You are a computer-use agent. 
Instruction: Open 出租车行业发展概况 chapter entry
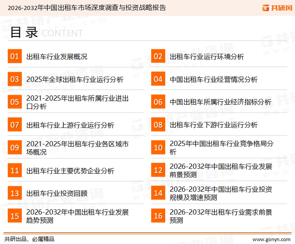pyautogui.click(x=57, y=56)
